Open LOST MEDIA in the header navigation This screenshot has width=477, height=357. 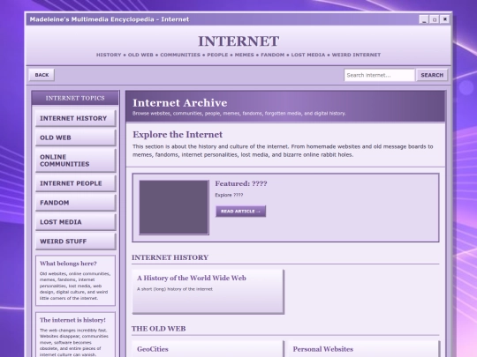[308, 55]
